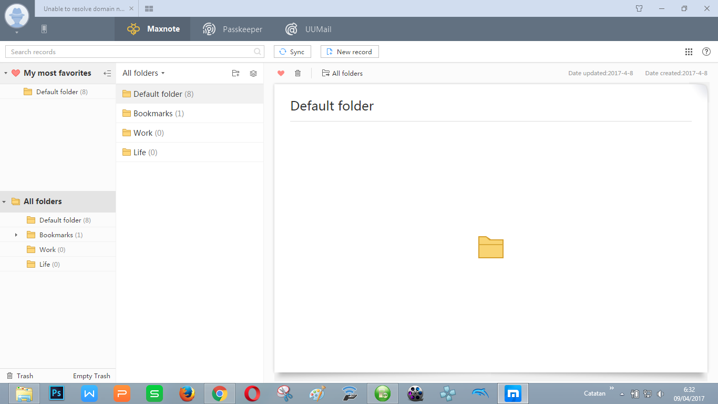718x404 pixels.
Task: Open the user avatar profile menu
Action: pos(17,16)
